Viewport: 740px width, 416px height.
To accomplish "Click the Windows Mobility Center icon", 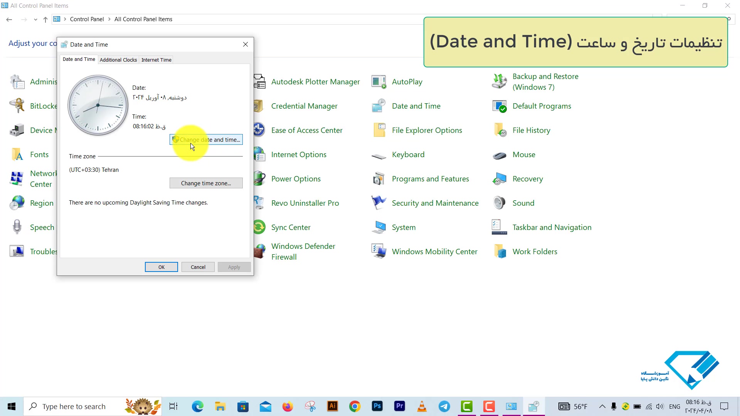I will [x=378, y=252].
